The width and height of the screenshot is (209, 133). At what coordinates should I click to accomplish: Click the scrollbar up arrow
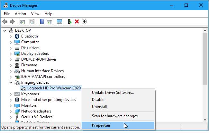(205, 31)
